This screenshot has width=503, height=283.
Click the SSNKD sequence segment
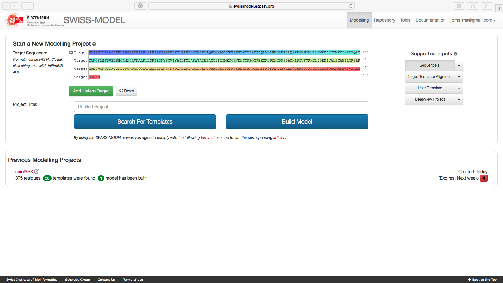click(x=94, y=77)
